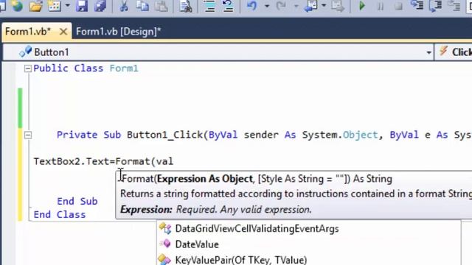Click the Add New Item toolbar icon

(x=55, y=6)
